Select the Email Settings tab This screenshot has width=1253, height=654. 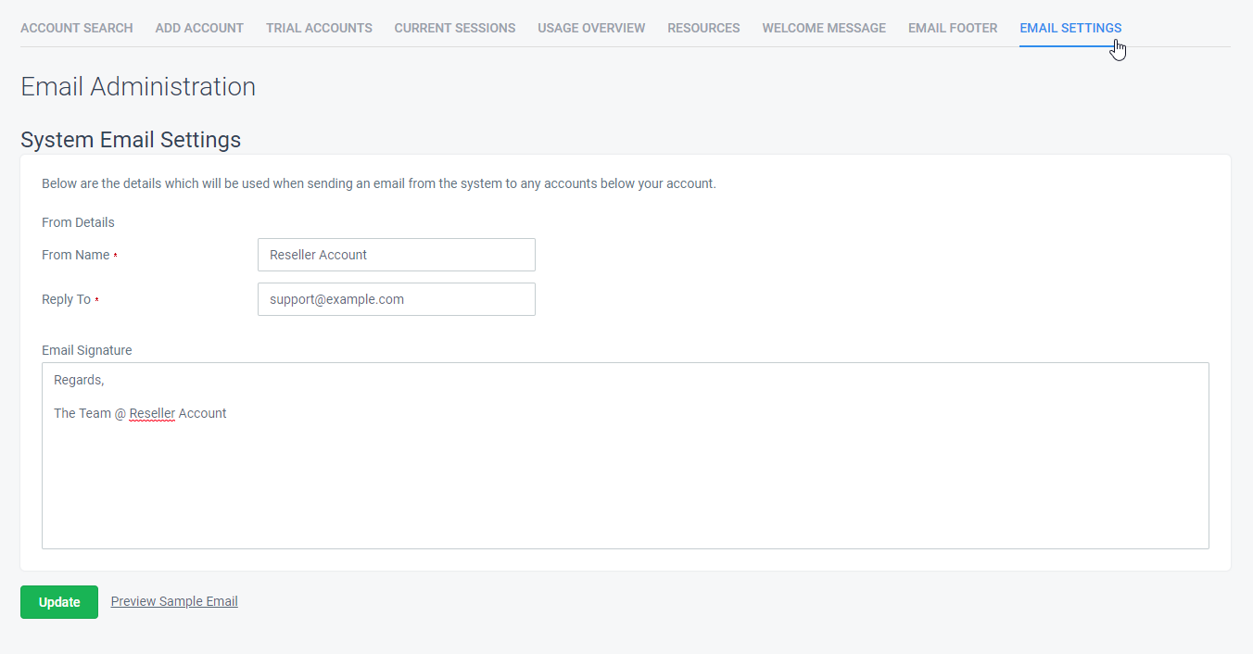tap(1070, 28)
